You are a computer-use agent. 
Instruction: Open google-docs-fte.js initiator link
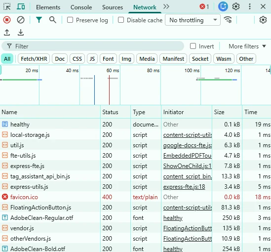click(188, 145)
